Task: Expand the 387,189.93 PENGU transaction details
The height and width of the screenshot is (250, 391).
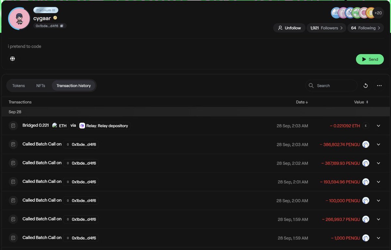Action: pyautogui.click(x=378, y=163)
